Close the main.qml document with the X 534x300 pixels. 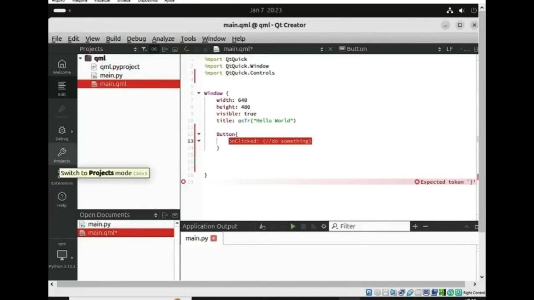point(330,49)
